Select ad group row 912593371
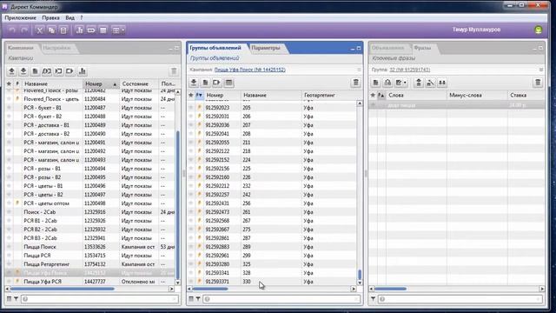 tap(272, 282)
